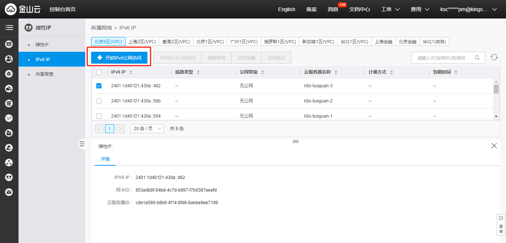Click the mail icon in left sidebar
Image resolution: width=506 pixels, height=243 pixels.
click(9, 192)
